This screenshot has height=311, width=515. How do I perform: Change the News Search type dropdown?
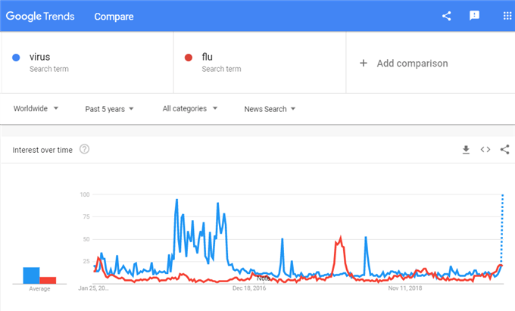[x=270, y=109]
